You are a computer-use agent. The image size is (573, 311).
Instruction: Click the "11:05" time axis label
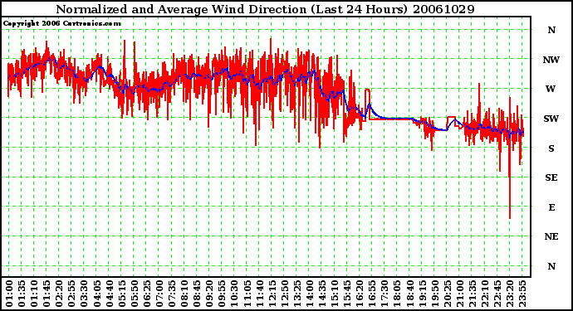[x=247, y=294]
